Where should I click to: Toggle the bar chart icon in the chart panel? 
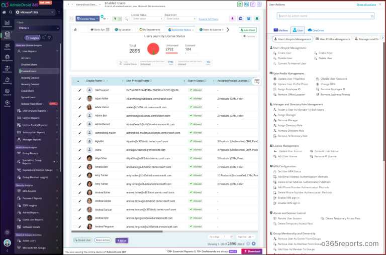coord(75,30)
